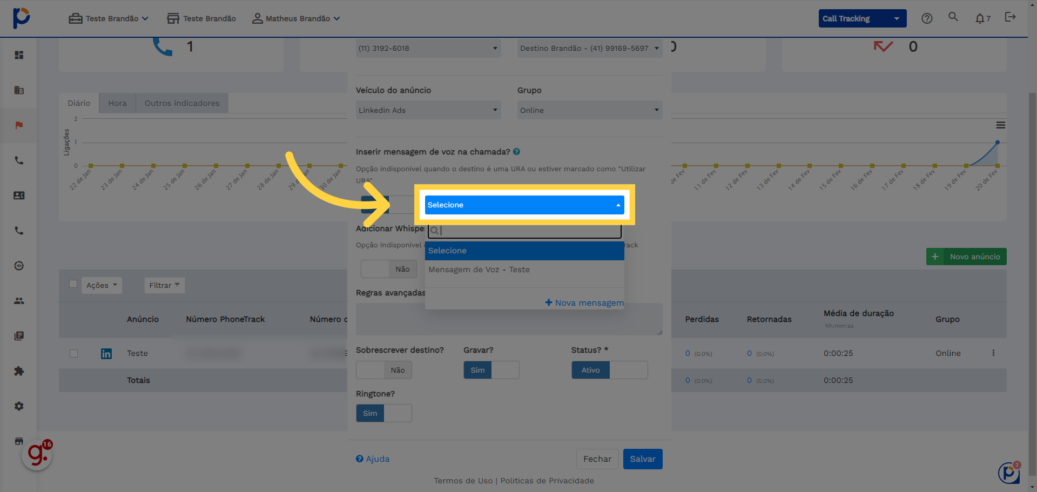1037x492 pixels.
Task: Open the dashboard icon in the left sidebar
Action: coord(19,55)
